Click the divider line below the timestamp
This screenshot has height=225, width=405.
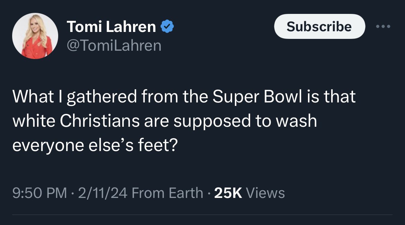(202, 215)
